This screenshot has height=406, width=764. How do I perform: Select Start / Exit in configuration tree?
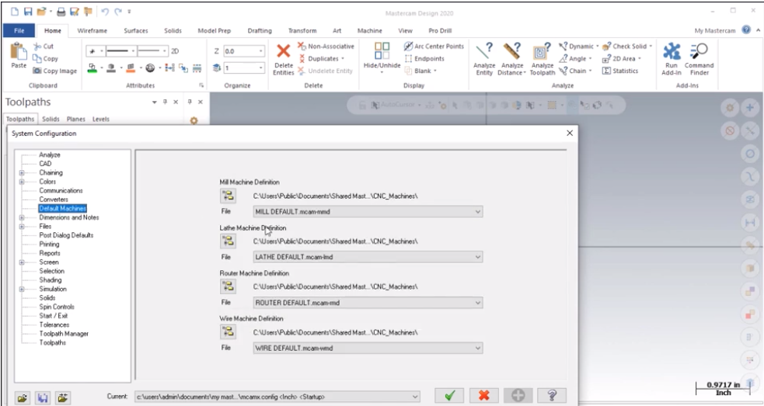pyautogui.click(x=53, y=315)
